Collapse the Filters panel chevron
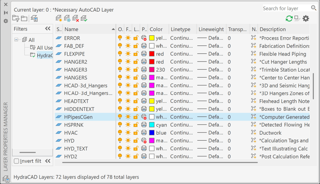Viewport: 320px width, 184px height. tap(48, 28)
